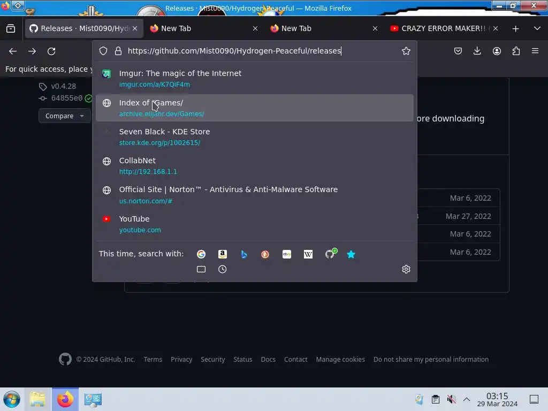List all tabs with the chevron
This screenshot has height=411, width=548.
click(x=537, y=28)
